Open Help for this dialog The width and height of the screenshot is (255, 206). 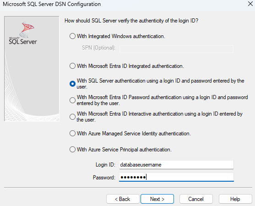tap(235, 199)
